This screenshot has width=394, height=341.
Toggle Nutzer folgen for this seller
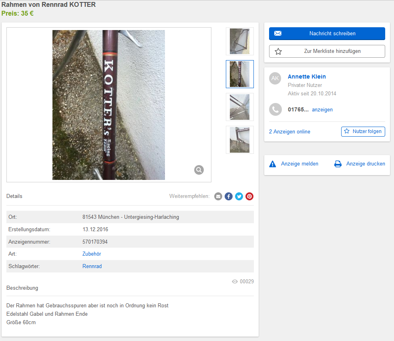[x=363, y=131]
